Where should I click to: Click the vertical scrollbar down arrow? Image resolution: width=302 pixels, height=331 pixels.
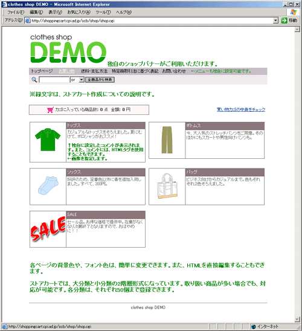point(297,320)
